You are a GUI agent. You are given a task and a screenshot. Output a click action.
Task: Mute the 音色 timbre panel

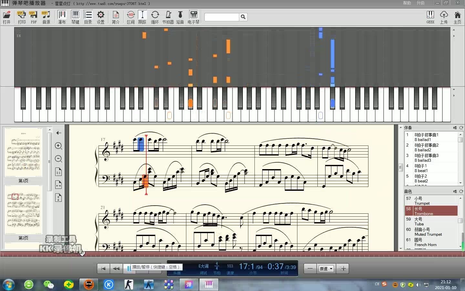(455, 191)
